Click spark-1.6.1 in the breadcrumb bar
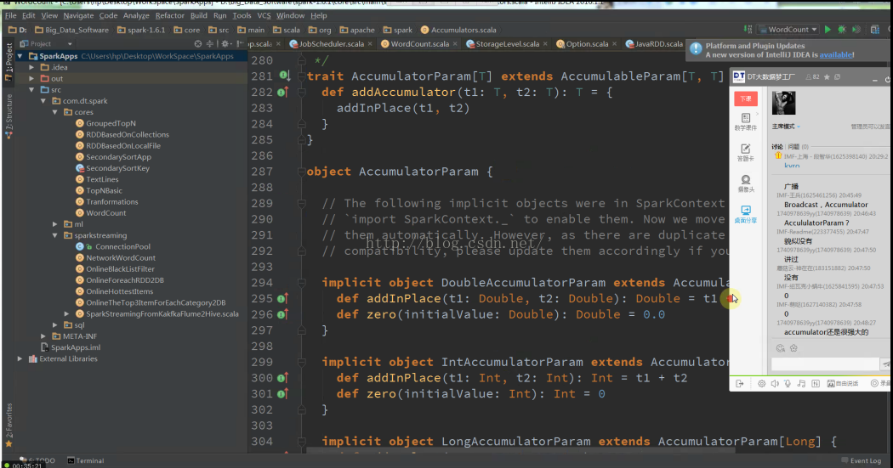 141,30
